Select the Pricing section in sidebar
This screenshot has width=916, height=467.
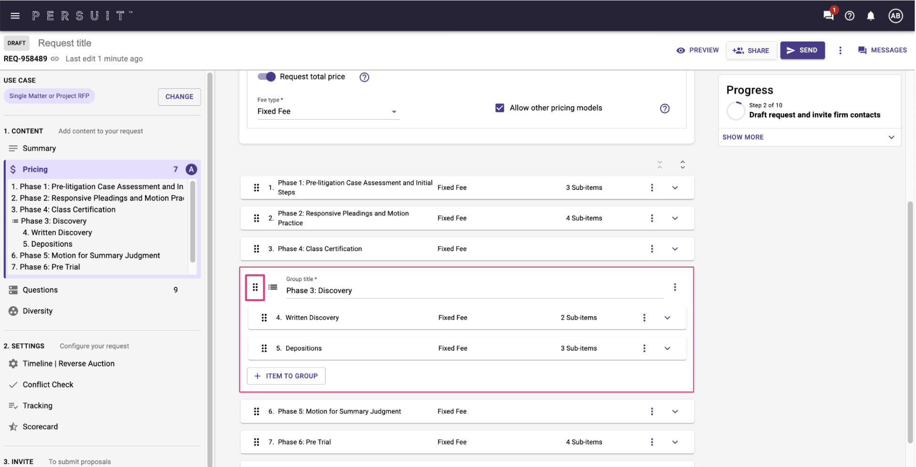point(102,169)
